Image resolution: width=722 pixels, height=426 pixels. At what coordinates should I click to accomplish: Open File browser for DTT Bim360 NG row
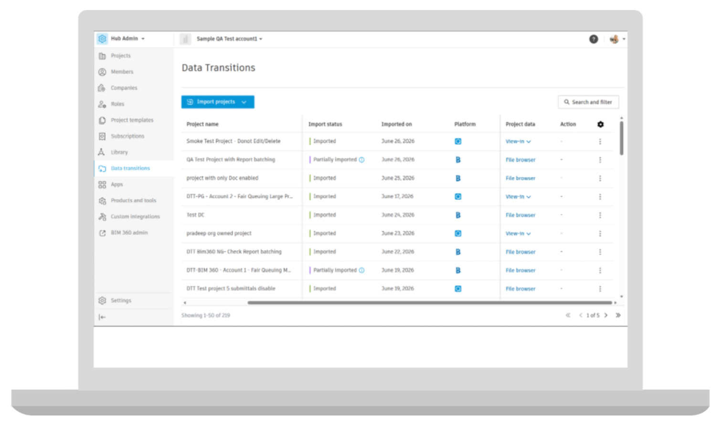pos(520,252)
